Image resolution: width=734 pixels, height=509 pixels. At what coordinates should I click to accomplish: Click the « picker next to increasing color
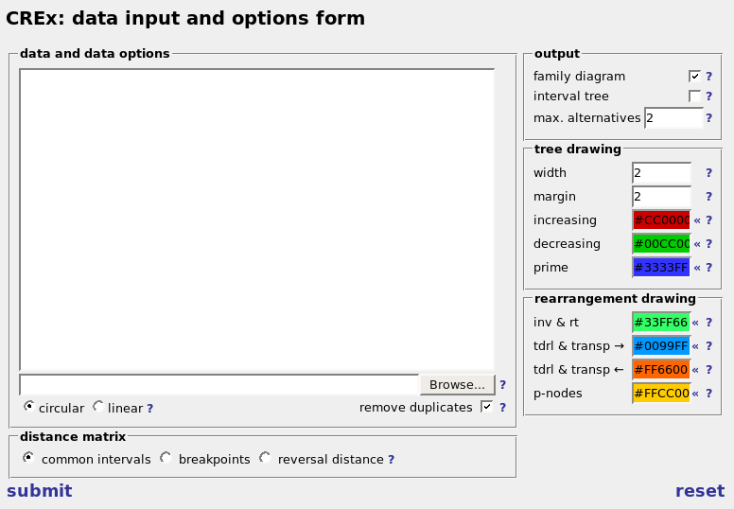[x=697, y=220]
